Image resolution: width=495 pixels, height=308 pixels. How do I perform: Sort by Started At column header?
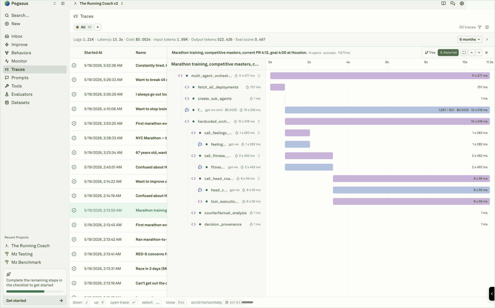pyautogui.click(x=93, y=53)
